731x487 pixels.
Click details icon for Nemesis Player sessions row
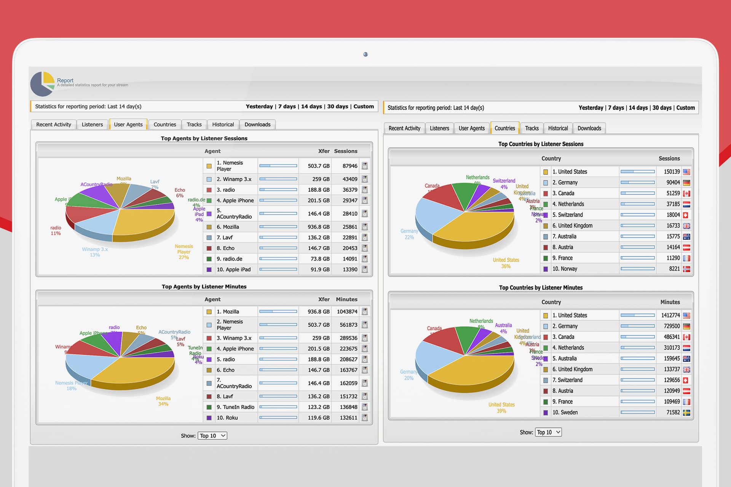365,166
